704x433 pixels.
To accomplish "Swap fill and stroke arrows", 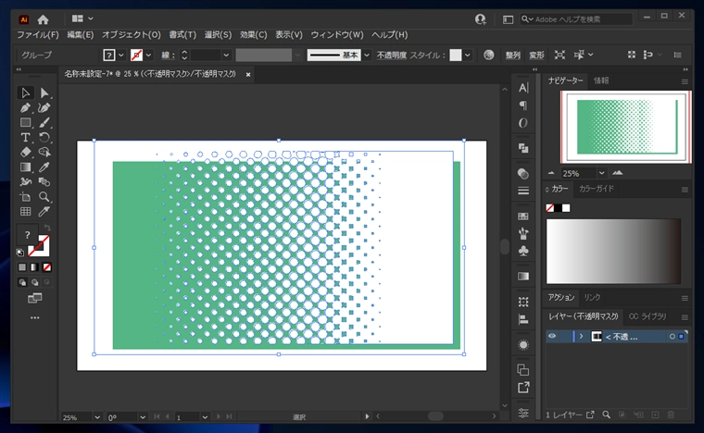I will (x=47, y=228).
